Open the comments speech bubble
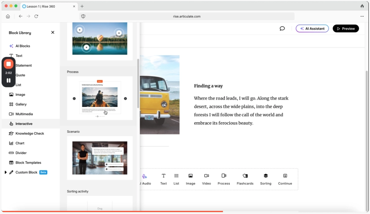The image size is (370, 214). [282, 29]
